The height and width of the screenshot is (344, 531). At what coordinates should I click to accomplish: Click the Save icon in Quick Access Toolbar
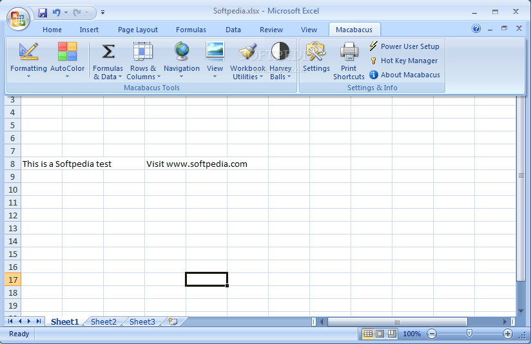click(x=43, y=13)
